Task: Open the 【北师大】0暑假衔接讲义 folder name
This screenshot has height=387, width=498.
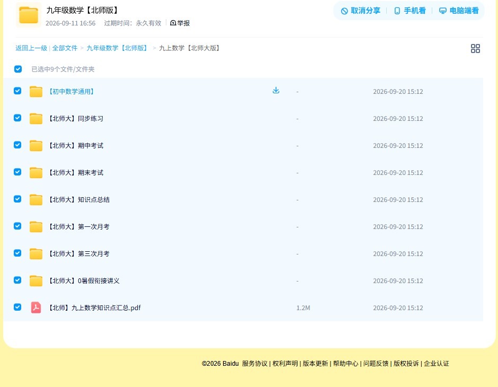Action: (x=84, y=280)
